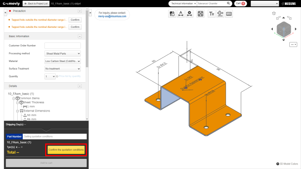The height and width of the screenshot is (169, 301).
Task: Click the isometric home view cube icon
Action: (274, 13)
